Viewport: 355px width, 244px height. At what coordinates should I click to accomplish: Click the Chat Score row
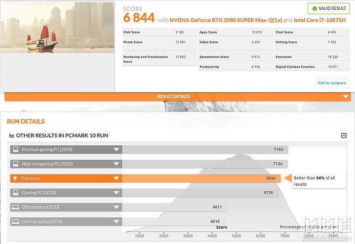(312, 32)
